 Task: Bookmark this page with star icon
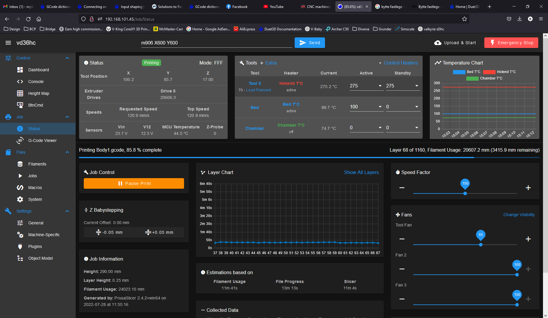pyautogui.click(x=465, y=19)
